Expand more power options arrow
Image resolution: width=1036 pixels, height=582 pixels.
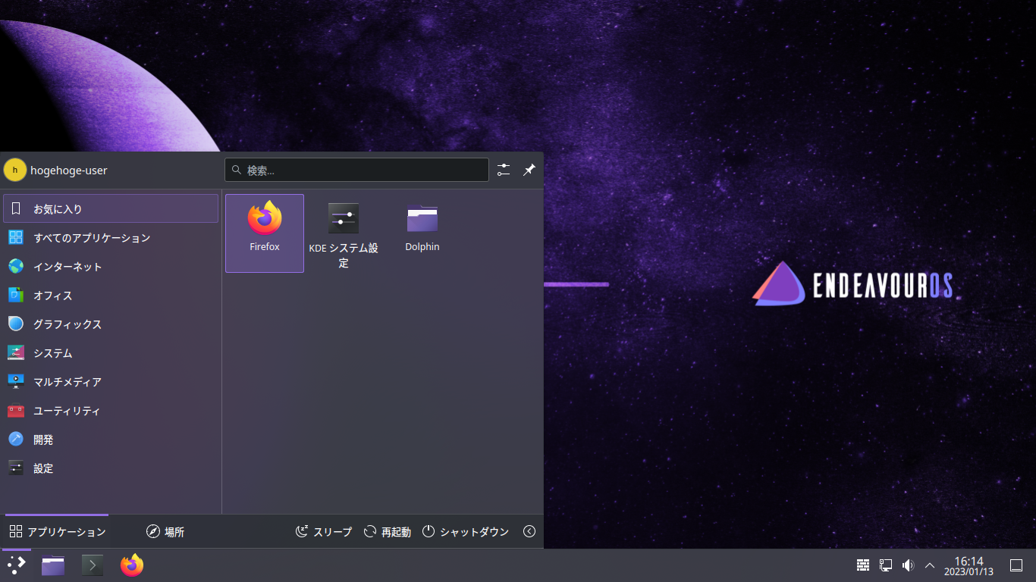529,531
